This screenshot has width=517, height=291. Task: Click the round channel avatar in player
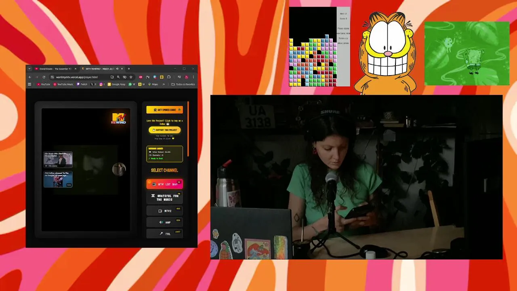[x=119, y=169]
